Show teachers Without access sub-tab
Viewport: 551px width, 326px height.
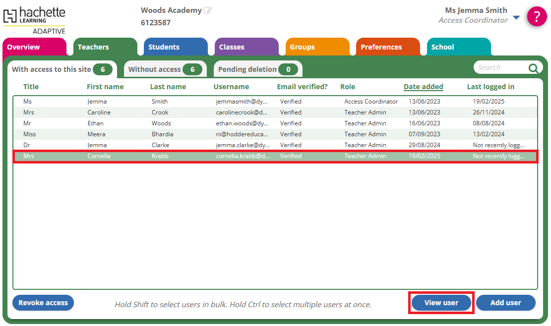pyautogui.click(x=164, y=69)
